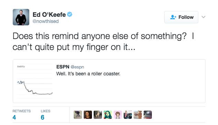Open the cartoon avatar with pink background
The image size is (218, 125).
point(118,115)
